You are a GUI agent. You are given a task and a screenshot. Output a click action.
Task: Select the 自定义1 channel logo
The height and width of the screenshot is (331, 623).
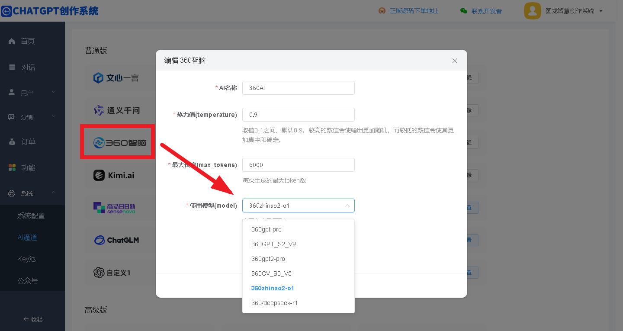[x=112, y=273]
